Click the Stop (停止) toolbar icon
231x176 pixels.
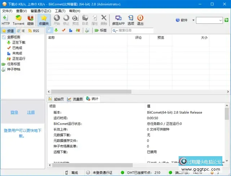[x=66, y=20]
